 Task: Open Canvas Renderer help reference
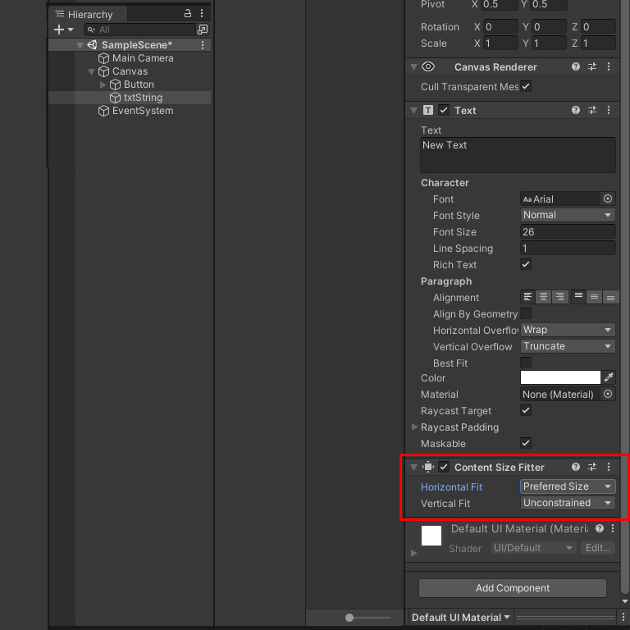click(x=575, y=66)
